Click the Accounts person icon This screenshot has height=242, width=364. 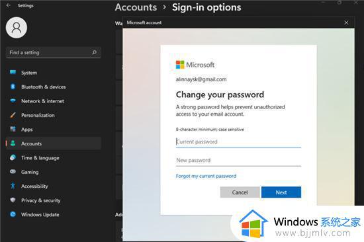pyautogui.click(x=13, y=143)
